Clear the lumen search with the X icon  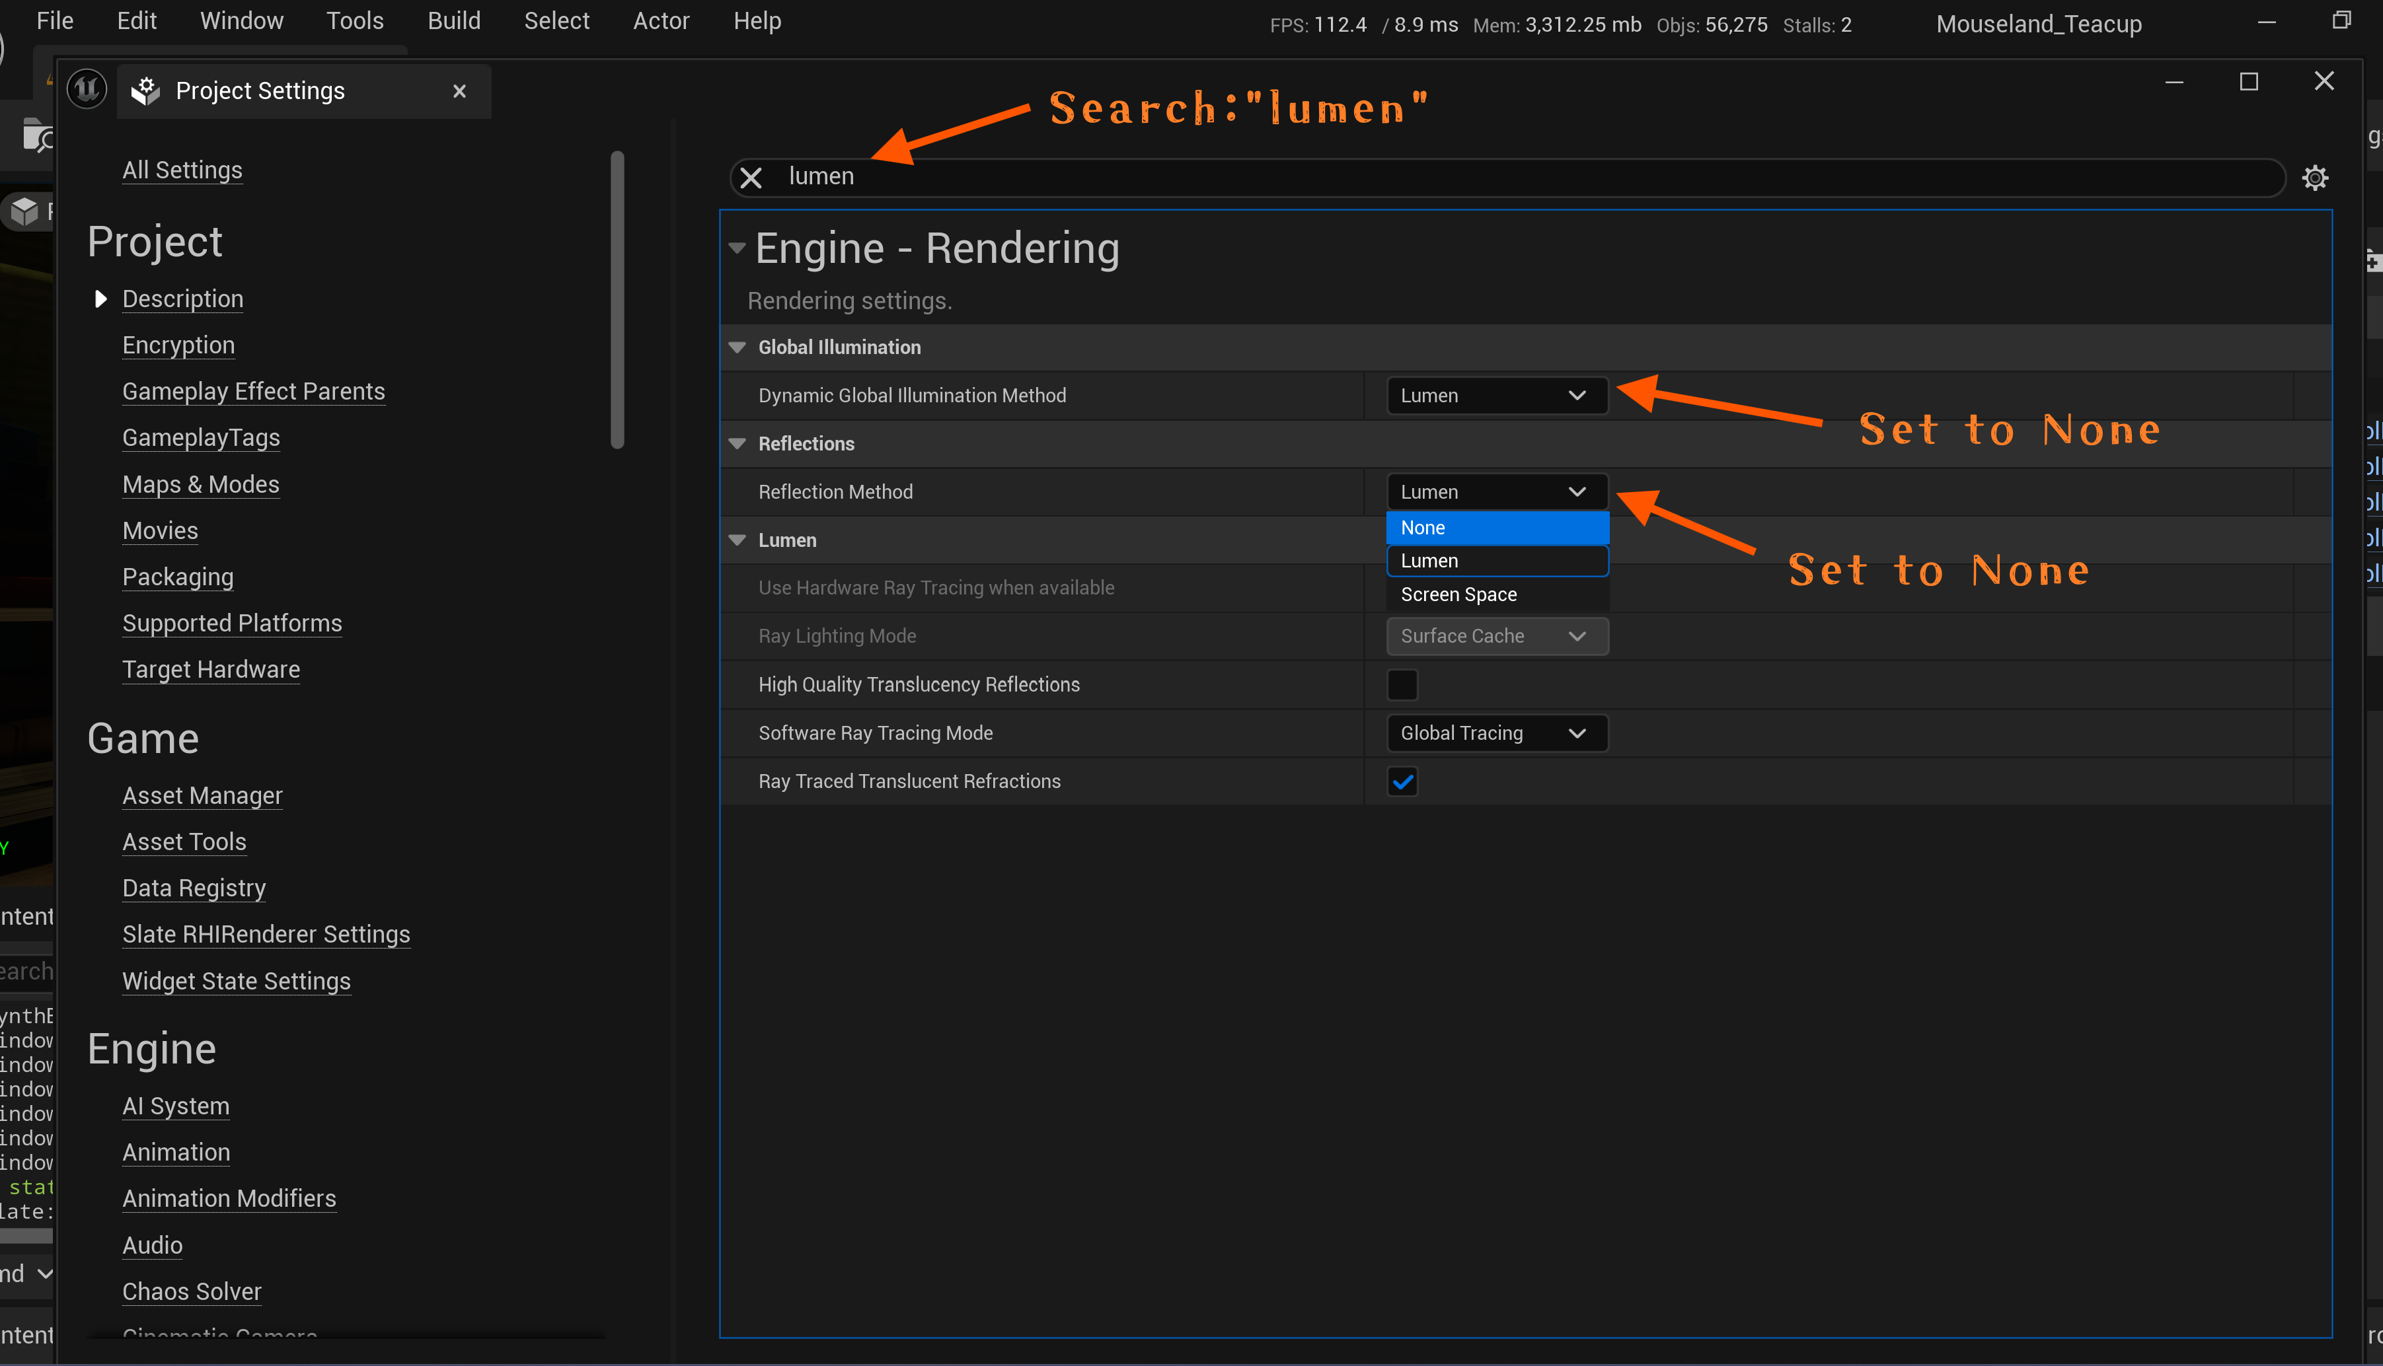click(x=751, y=177)
